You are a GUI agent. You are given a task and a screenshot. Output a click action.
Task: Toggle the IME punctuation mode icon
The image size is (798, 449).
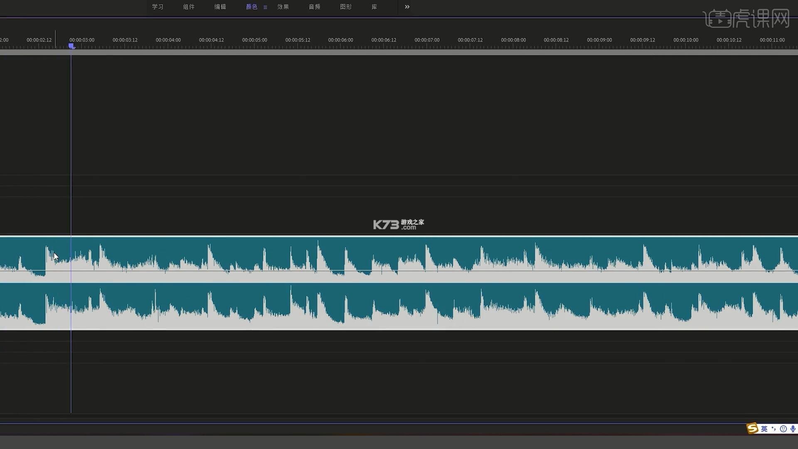click(x=773, y=429)
